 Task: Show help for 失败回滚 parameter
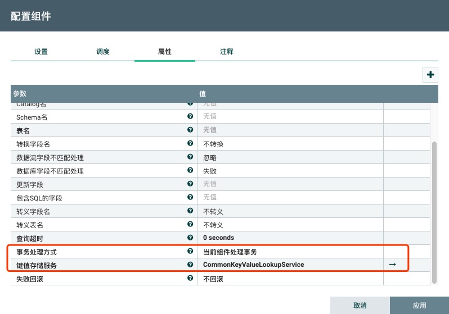(x=190, y=278)
